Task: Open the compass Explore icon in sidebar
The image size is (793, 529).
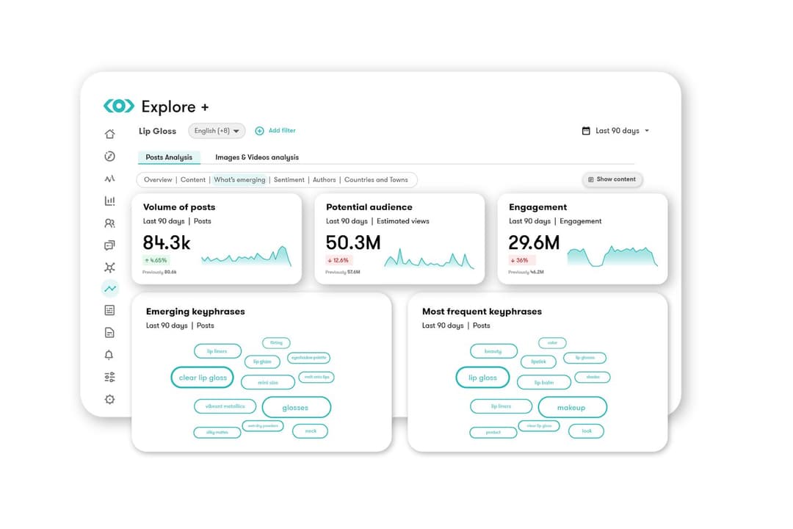Action: pos(109,156)
